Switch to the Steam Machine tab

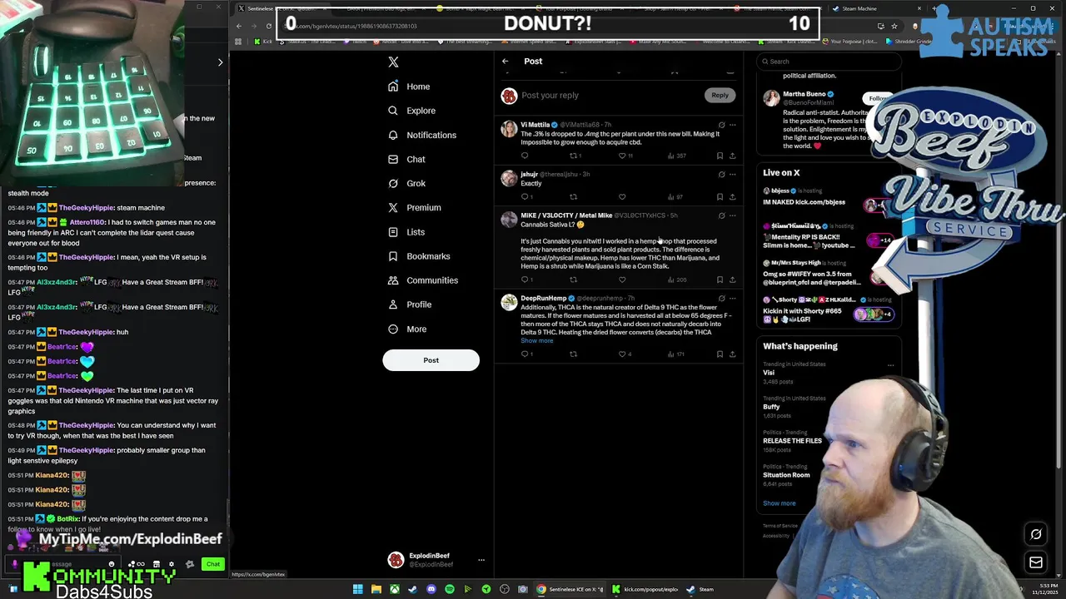click(x=874, y=8)
